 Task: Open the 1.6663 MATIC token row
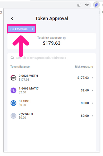pyautogui.click(x=51, y=90)
